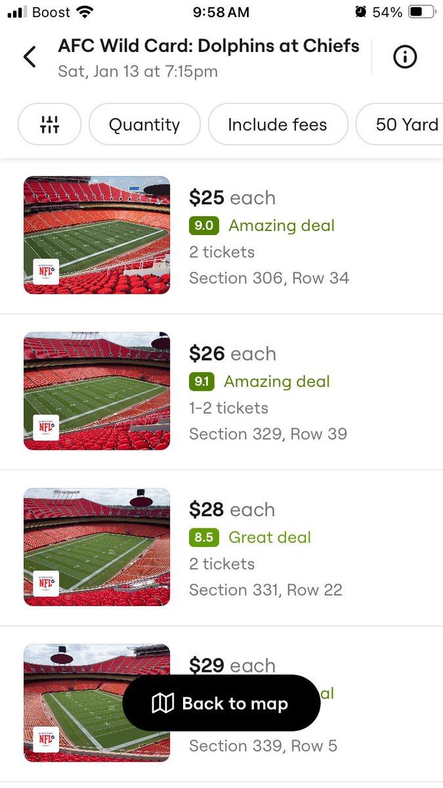Viewport: 443px width, 788px height.
Task: Click the Back to map button
Action: 221,703
